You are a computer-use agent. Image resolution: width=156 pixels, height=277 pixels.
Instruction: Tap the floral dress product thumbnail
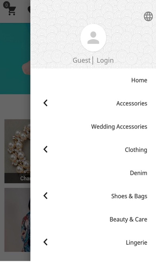point(18,220)
